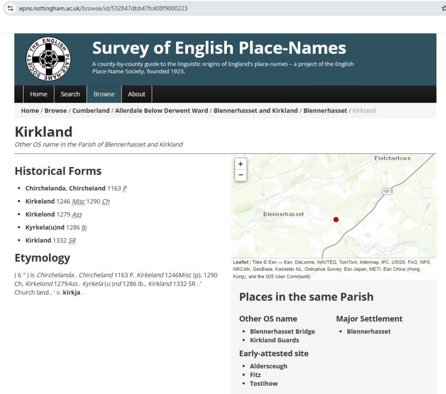The width and height of the screenshot is (446, 394).
Task: Navigate to Cumberland in the breadcrumb
Action: coord(91,110)
